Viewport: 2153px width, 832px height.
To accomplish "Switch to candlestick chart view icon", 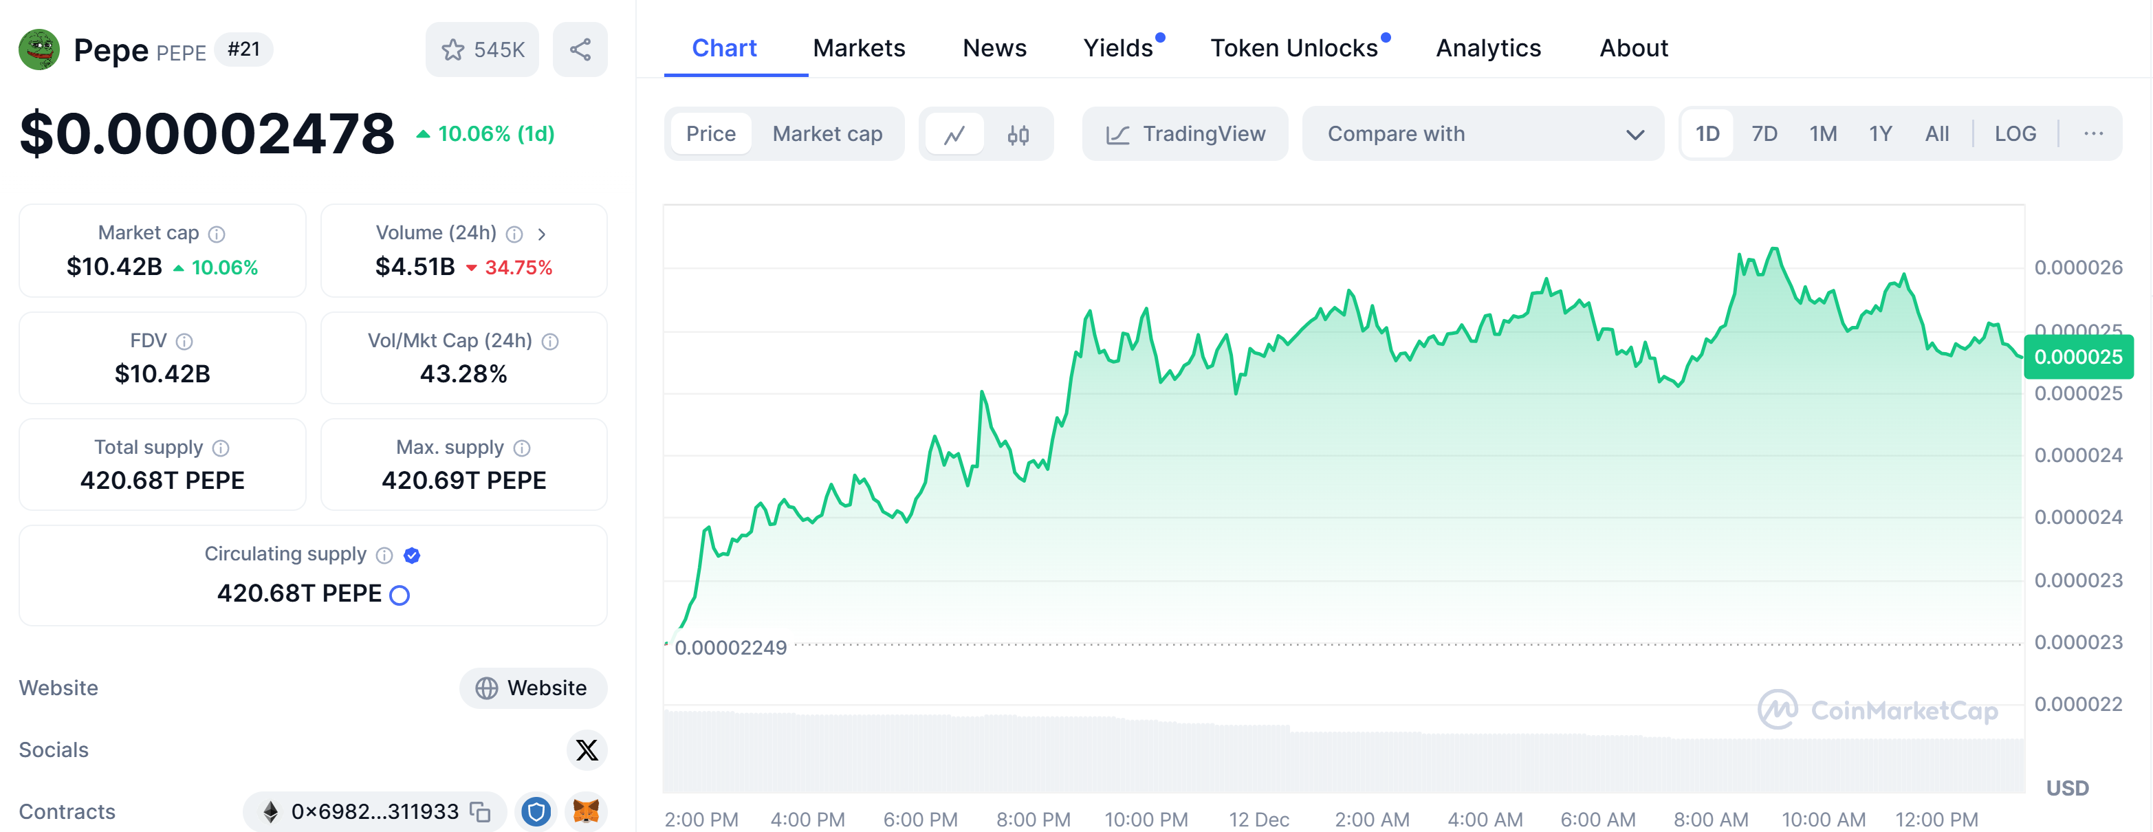I will 1017,135.
